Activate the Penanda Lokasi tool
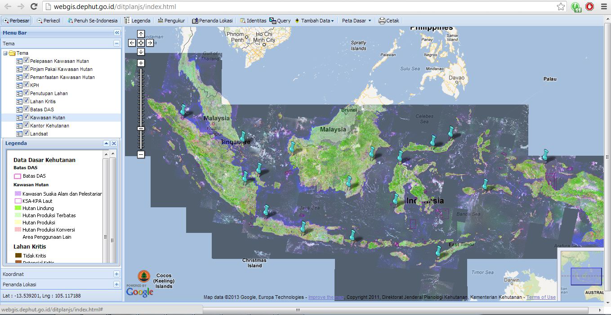The image size is (611, 315). 213,20
